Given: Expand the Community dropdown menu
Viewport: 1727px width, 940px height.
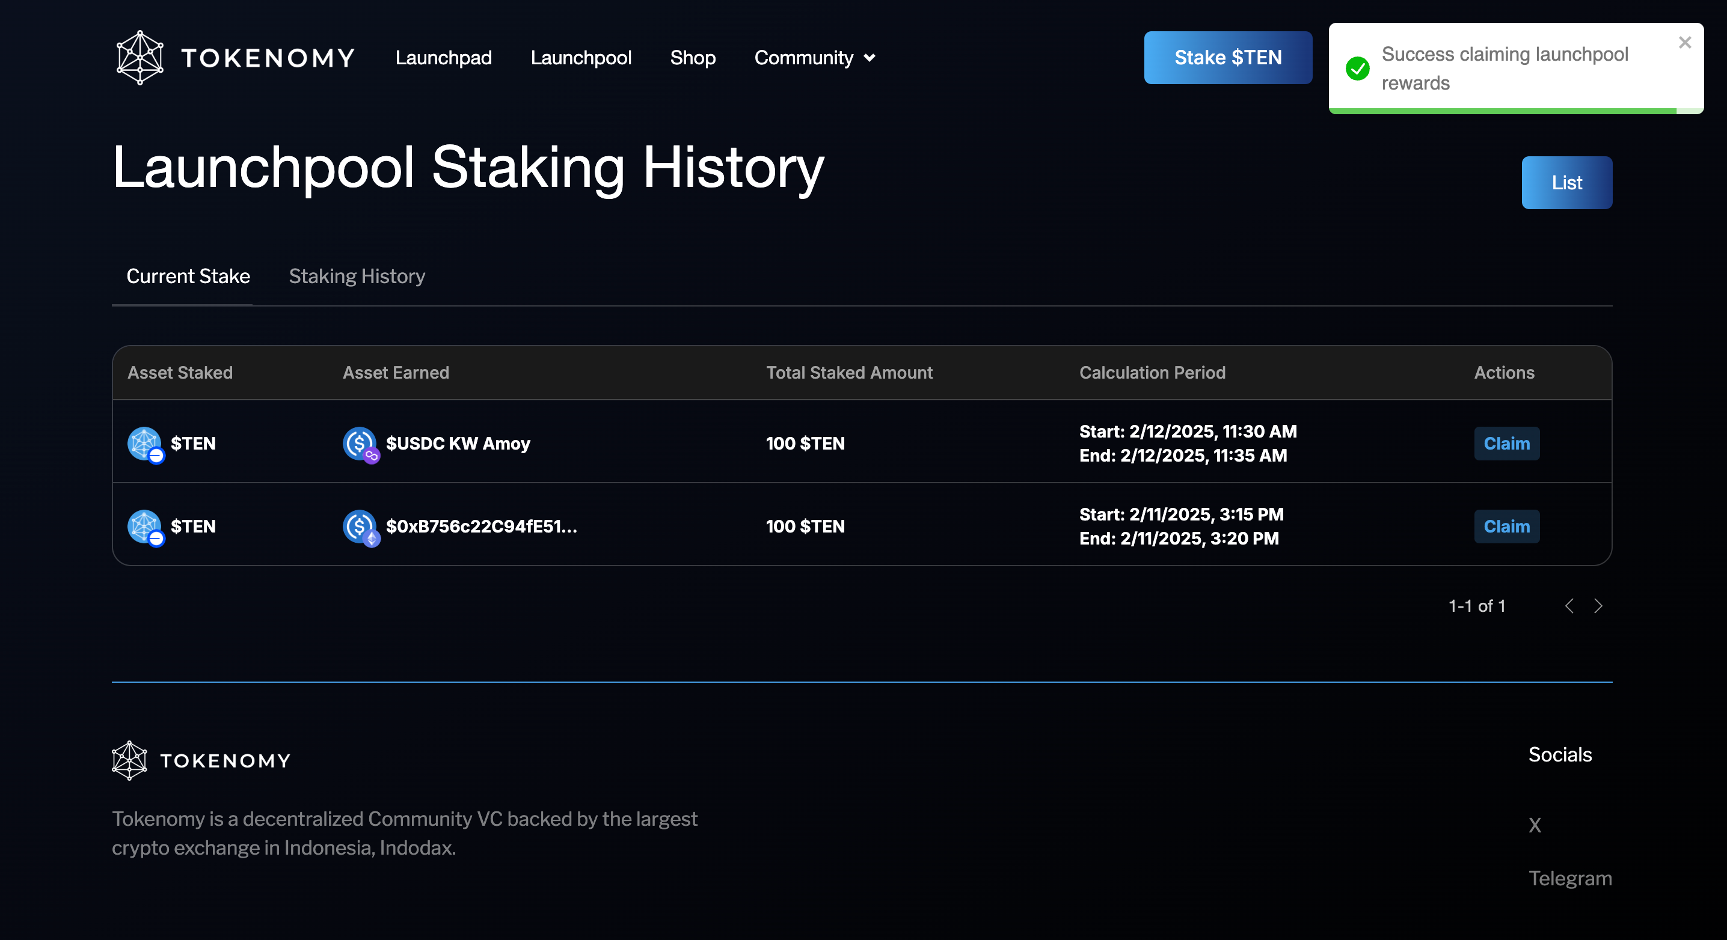Looking at the screenshot, I should 815,58.
